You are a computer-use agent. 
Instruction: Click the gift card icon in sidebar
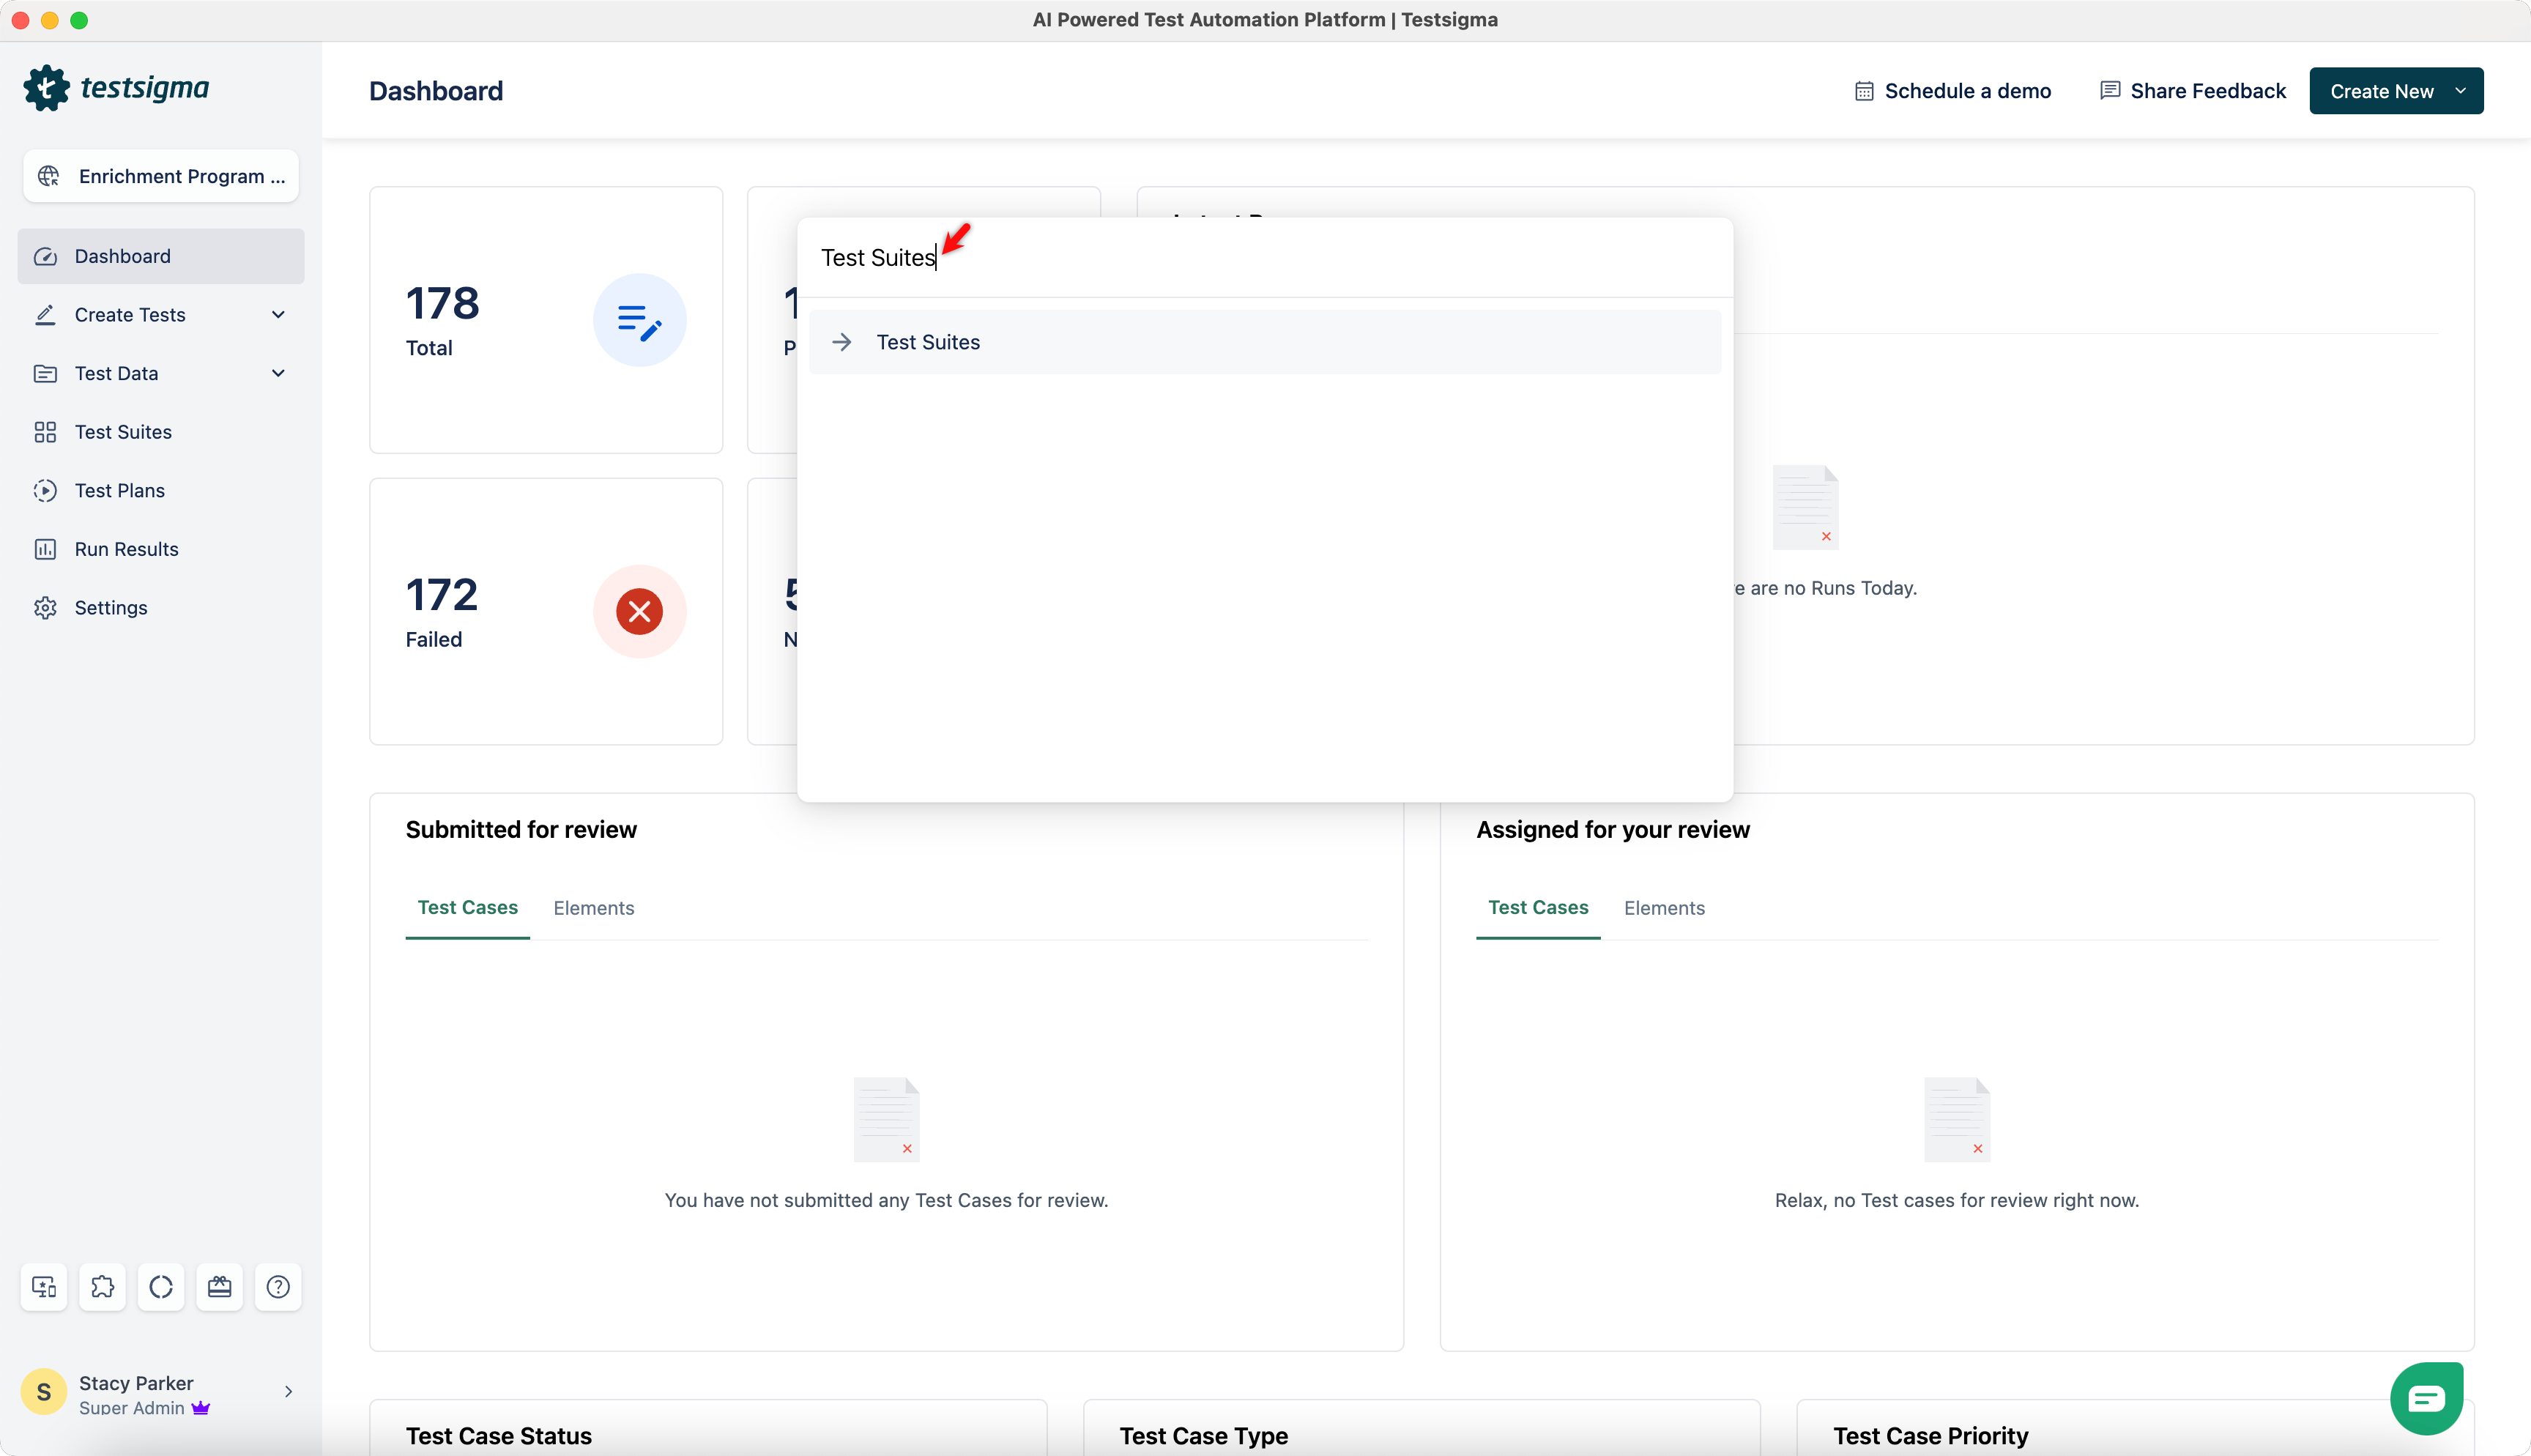click(x=220, y=1286)
